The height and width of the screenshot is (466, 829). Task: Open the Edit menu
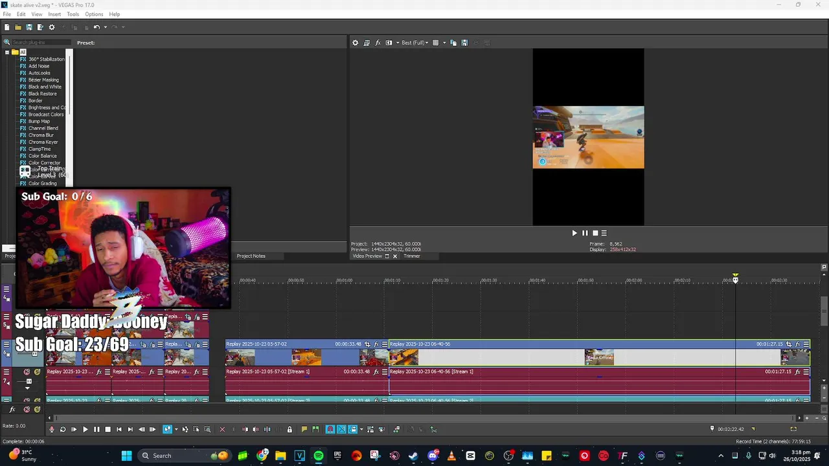(x=21, y=14)
